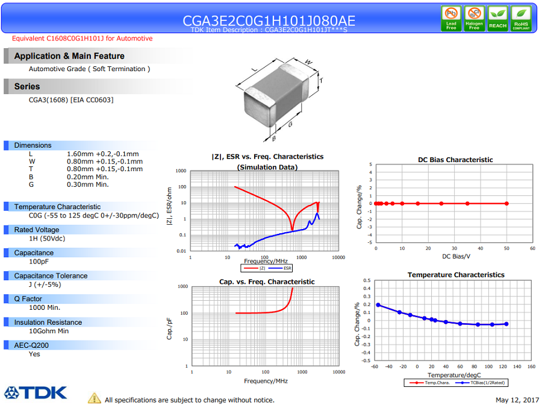Click the AEC-Q200 heading
The height and width of the screenshot is (405, 542).
31,345
